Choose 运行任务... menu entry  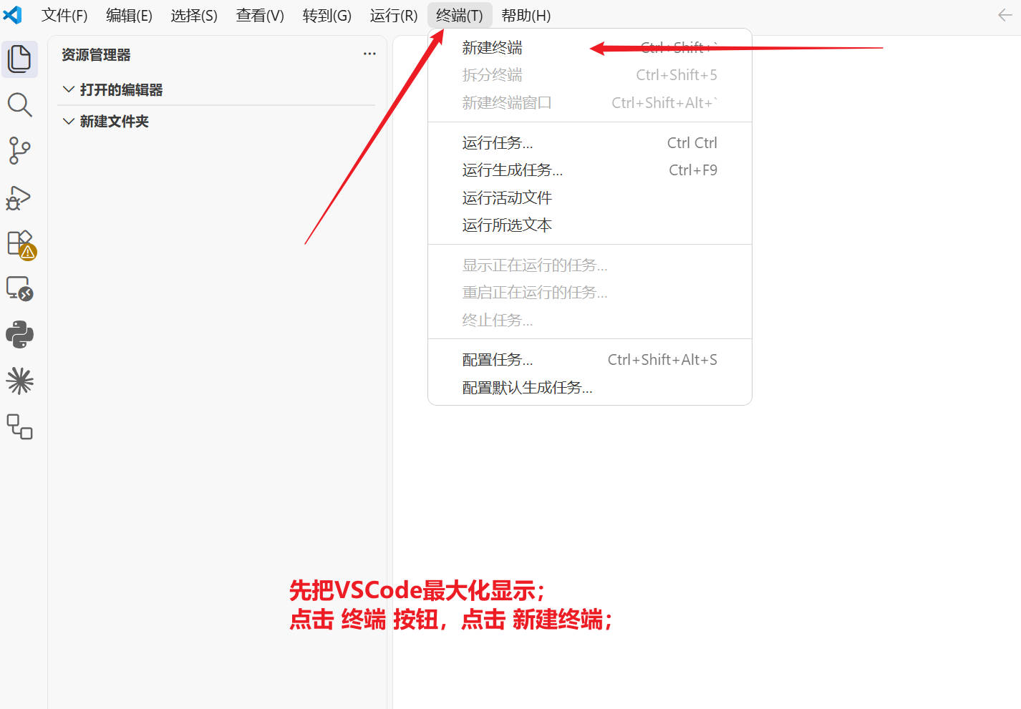[590, 143]
